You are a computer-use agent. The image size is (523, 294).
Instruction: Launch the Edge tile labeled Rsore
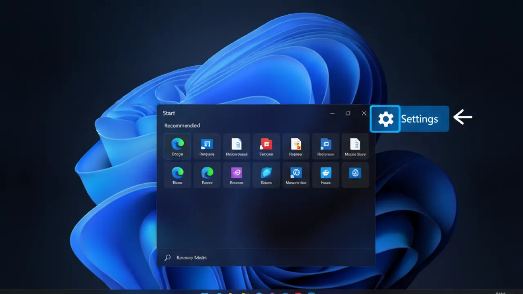(177, 175)
